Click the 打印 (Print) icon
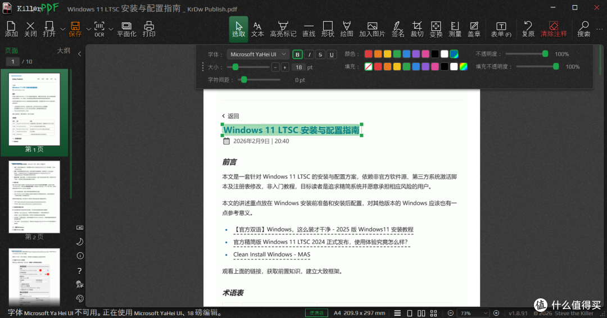The height and width of the screenshot is (318, 607). [148, 29]
